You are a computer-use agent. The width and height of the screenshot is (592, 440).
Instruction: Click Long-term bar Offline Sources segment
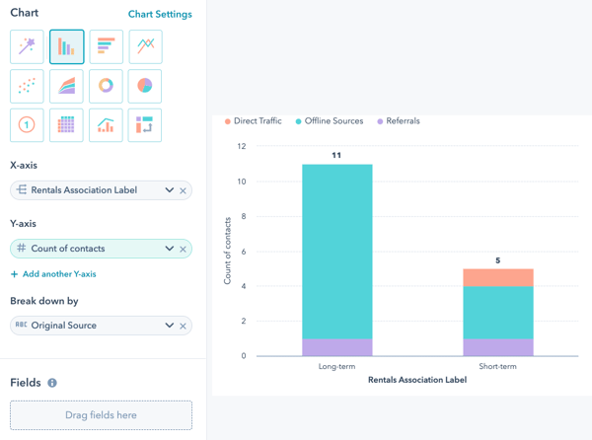(x=337, y=252)
